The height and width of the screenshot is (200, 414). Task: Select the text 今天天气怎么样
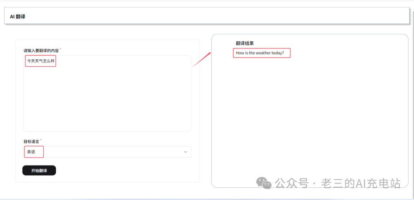[41, 61]
